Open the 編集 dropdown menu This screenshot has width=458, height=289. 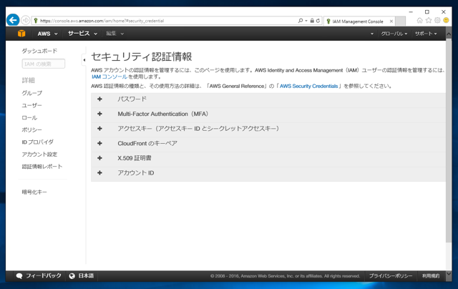click(114, 34)
